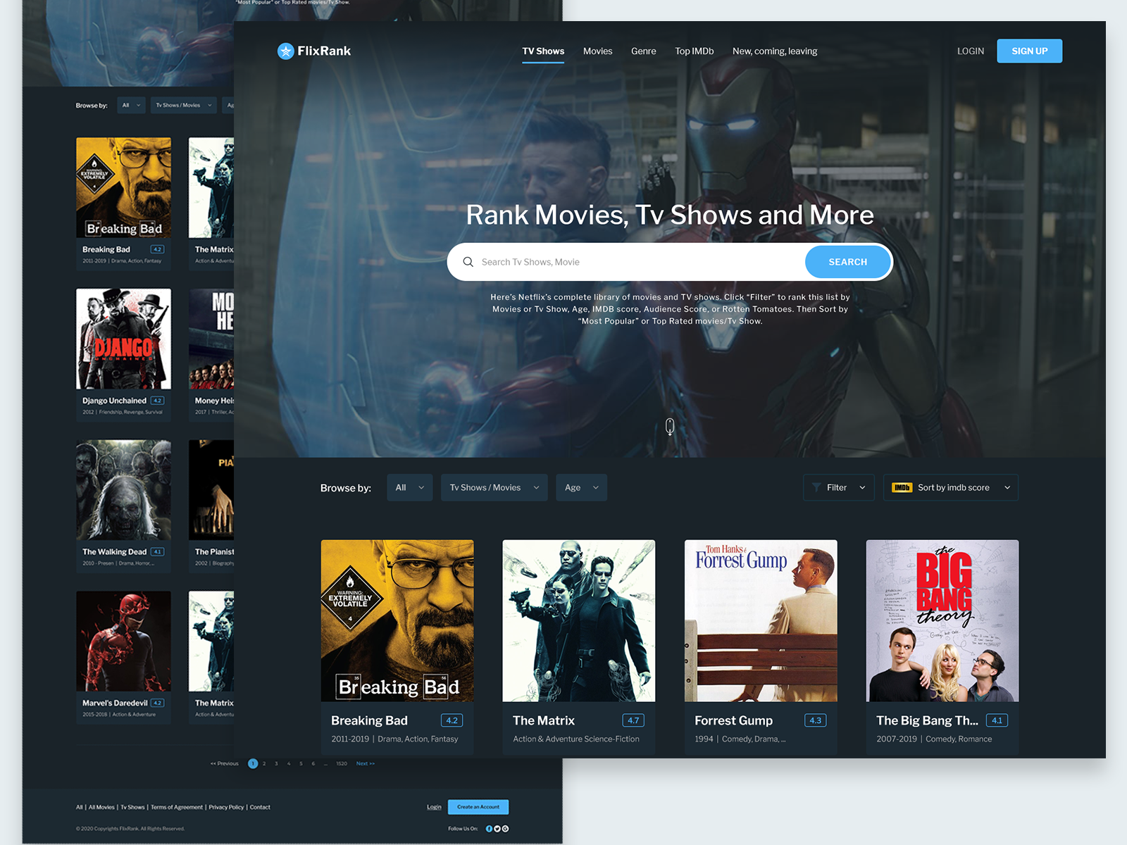Open the Tv Shows / Movies dropdown
Screen dimensions: 1127x845
tap(494, 487)
